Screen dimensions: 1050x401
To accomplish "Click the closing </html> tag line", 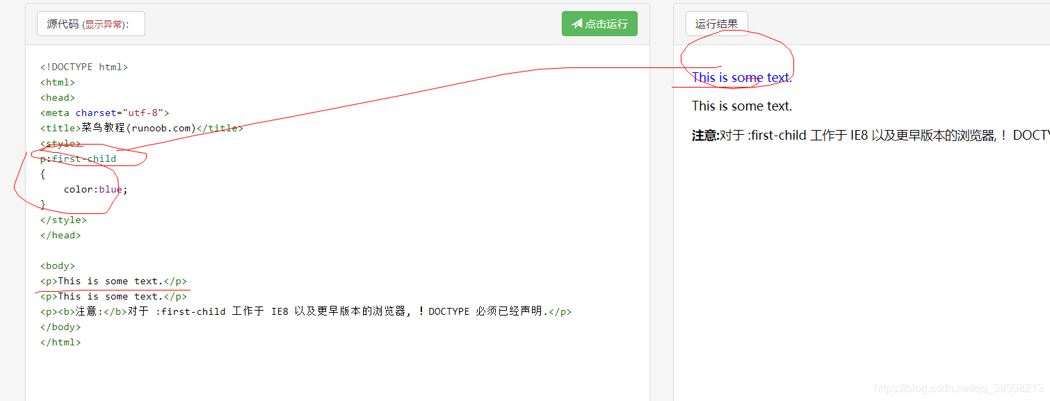I will [x=60, y=343].
